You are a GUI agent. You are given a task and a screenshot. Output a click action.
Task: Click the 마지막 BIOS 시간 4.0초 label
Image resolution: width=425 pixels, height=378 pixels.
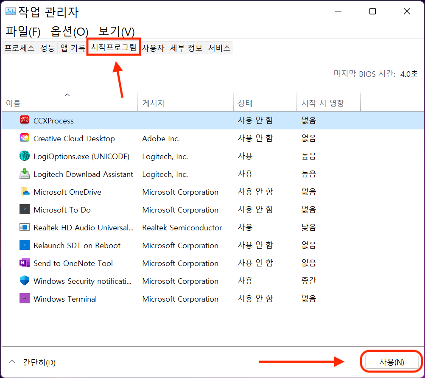point(376,74)
